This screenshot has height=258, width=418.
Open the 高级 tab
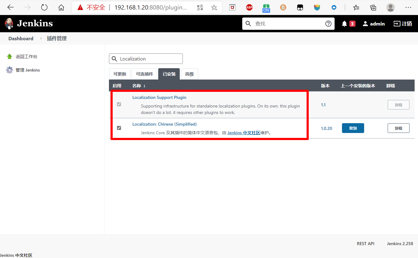189,74
